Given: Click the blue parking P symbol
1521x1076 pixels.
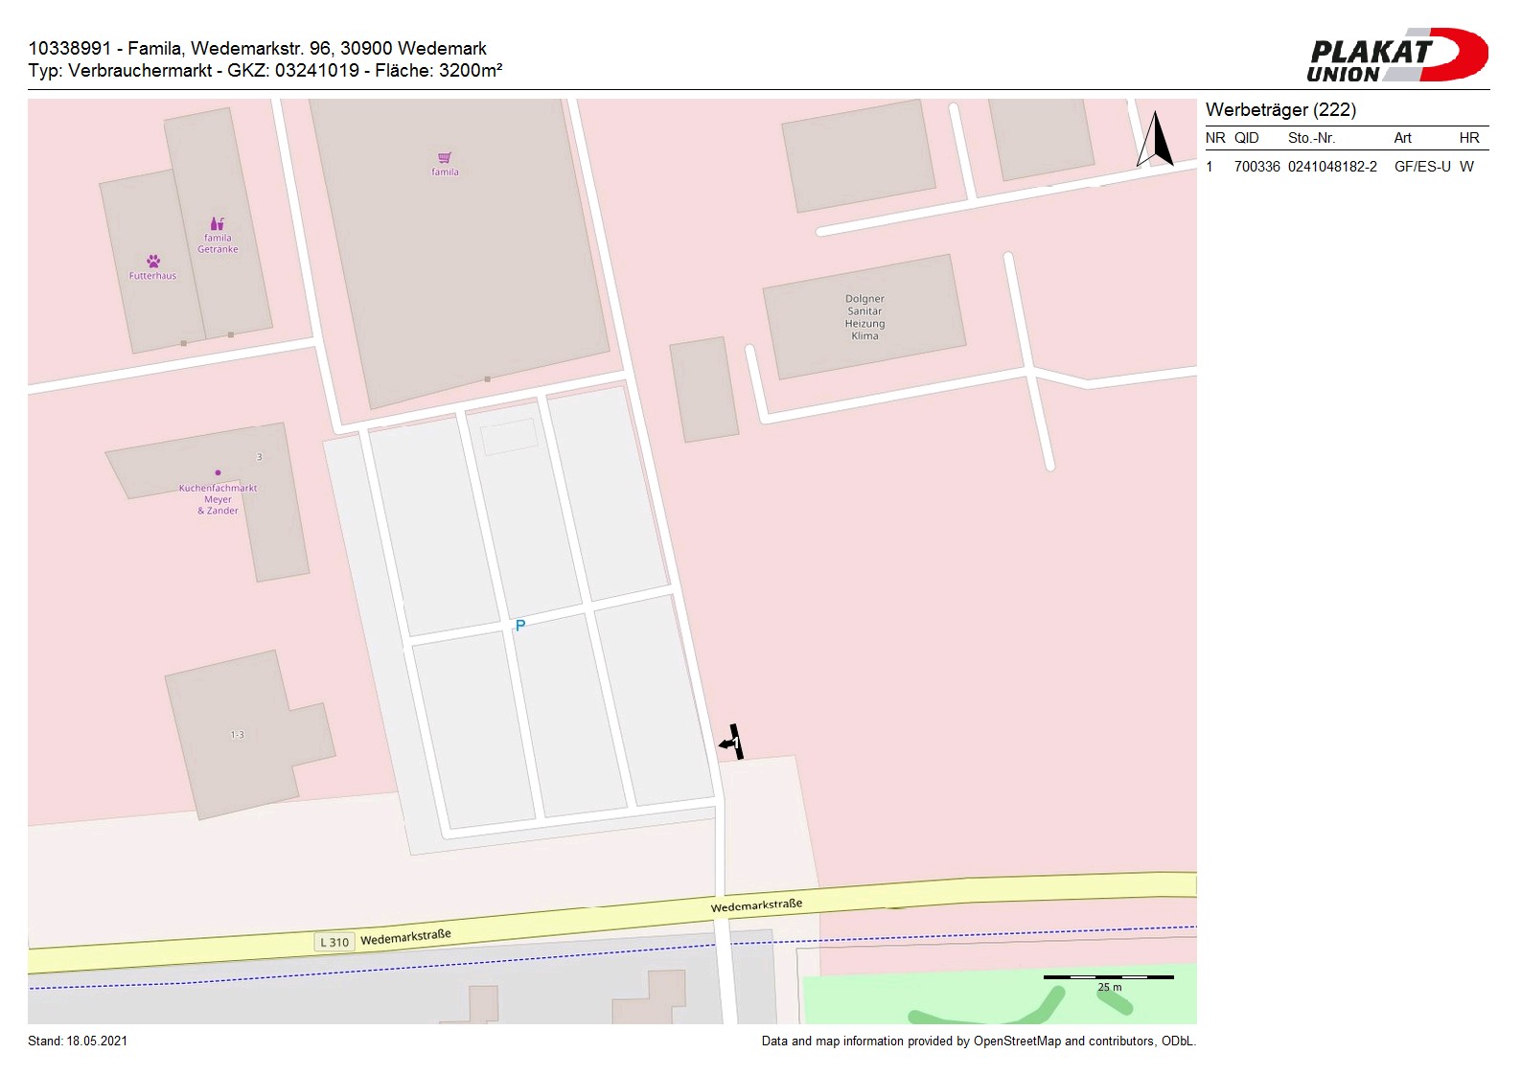Looking at the screenshot, I should point(520,625).
